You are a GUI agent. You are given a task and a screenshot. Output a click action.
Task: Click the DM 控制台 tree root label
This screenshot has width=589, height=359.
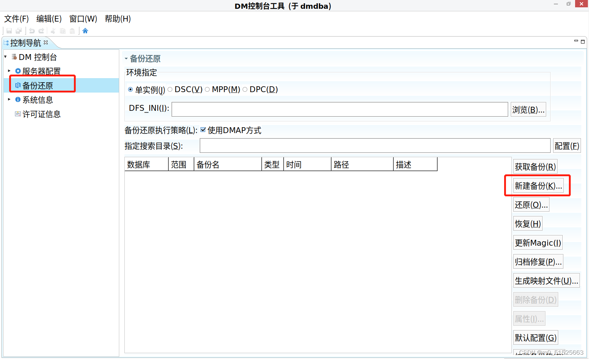coord(38,57)
